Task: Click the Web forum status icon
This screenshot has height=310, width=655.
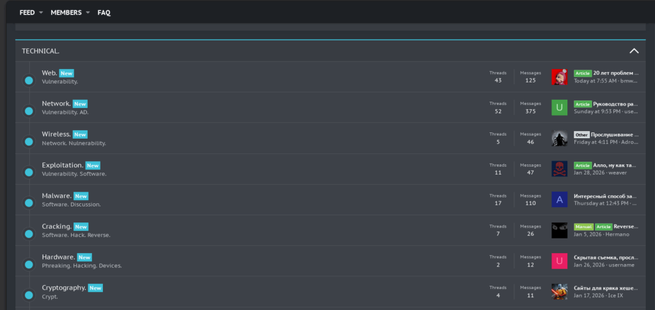Action: 29,81
